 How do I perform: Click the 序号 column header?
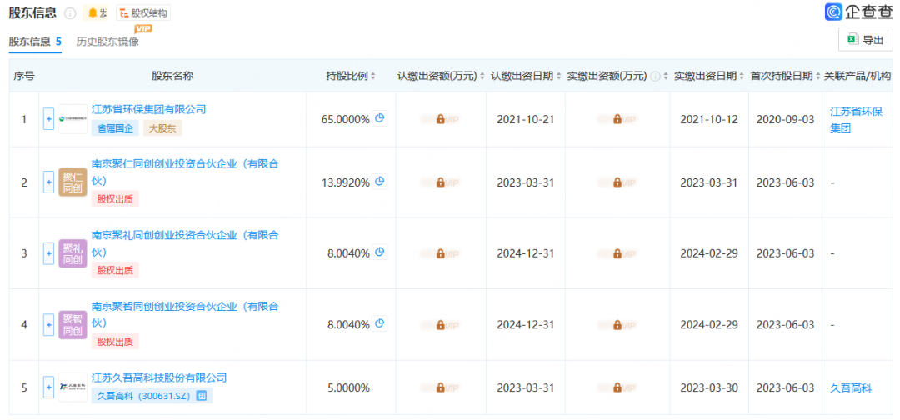coord(24,76)
